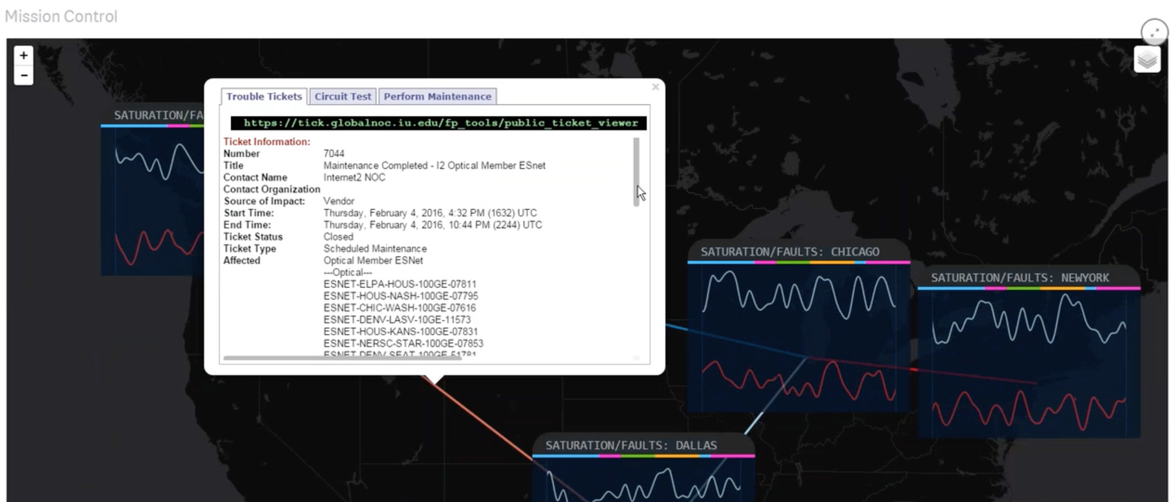1176x502 pixels.
Task: Open the Saturation/Faults Chicago chart panel
Action: coord(798,326)
